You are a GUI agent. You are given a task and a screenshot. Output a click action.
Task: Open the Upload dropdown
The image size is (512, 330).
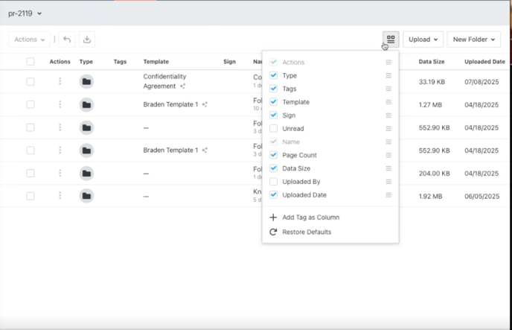point(423,39)
